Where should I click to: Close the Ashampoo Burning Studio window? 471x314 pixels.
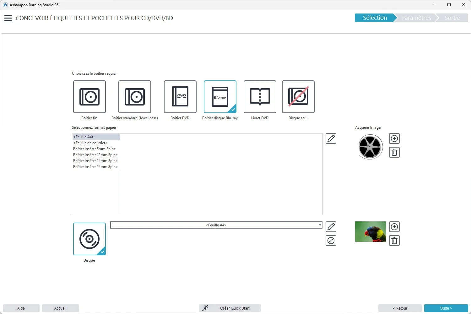(x=463, y=5)
